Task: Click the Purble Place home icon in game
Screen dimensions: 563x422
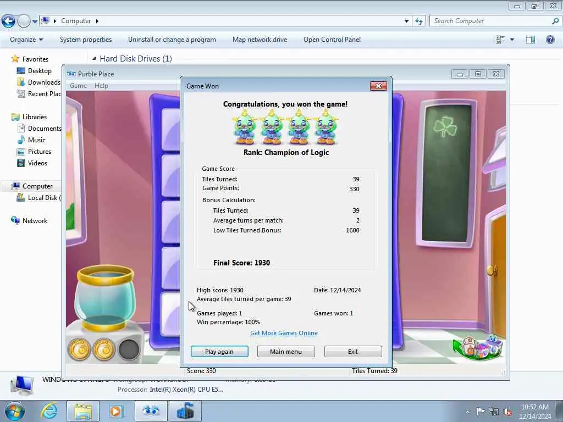Action: click(x=478, y=347)
